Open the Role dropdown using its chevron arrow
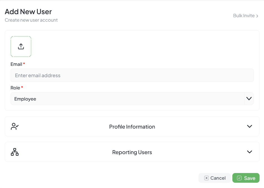The image size is (264, 188). click(249, 99)
